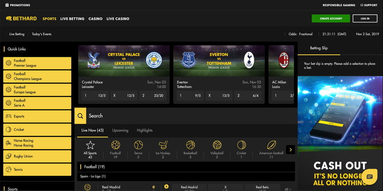Screen dimensions: 383x191
Task: Expand more markets via 48 arrow
Action: (x=288, y=189)
